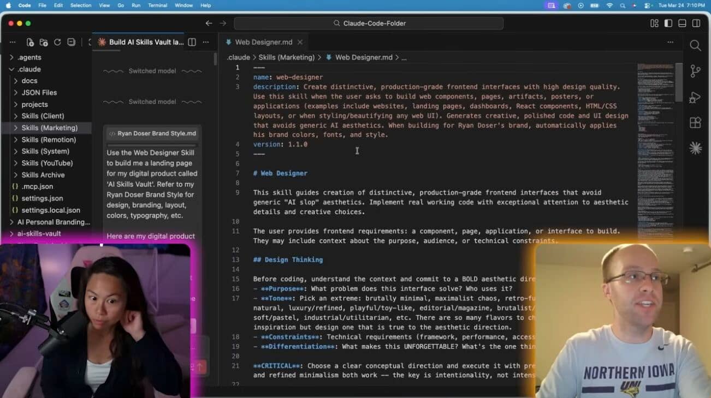Open the Source Control view

(695, 71)
